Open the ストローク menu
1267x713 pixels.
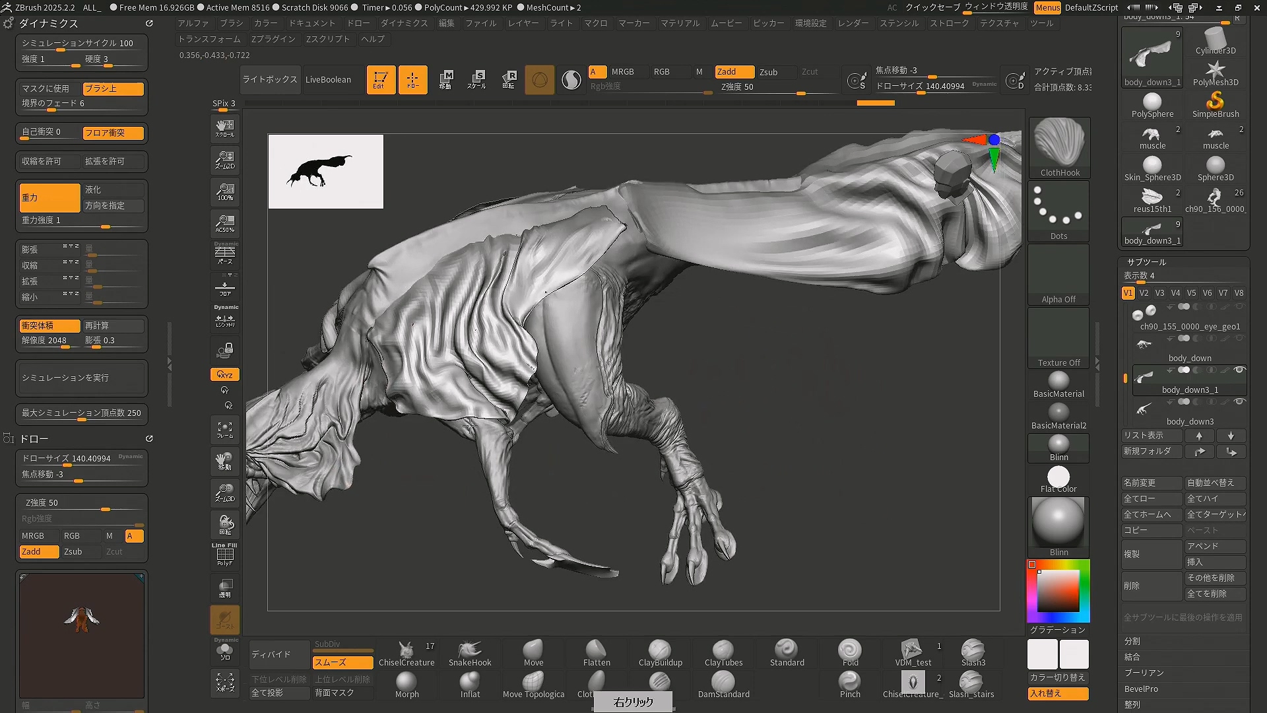click(949, 23)
